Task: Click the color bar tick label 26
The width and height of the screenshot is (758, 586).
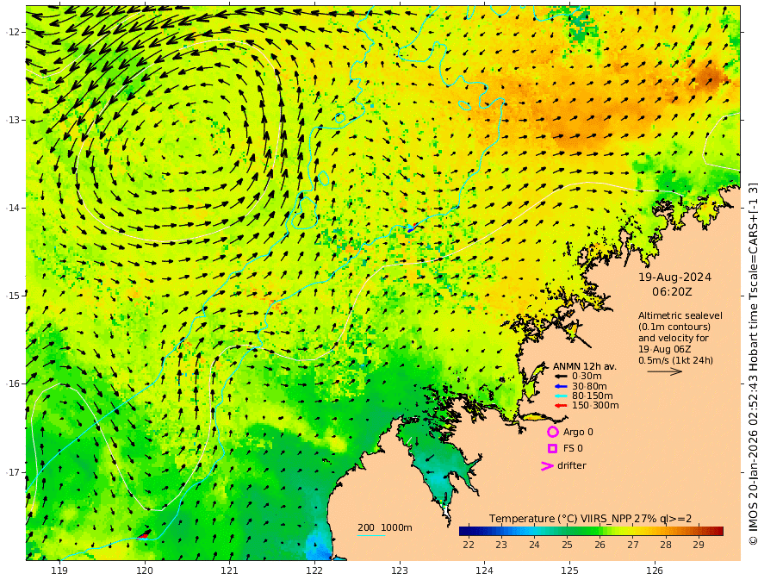Action: [x=600, y=545]
